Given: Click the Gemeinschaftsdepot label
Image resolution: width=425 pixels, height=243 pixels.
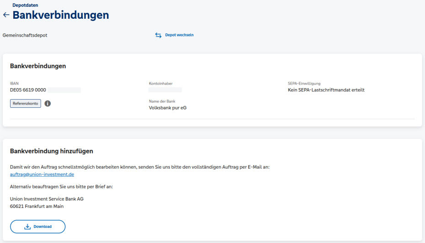Looking at the screenshot, I should point(25,35).
